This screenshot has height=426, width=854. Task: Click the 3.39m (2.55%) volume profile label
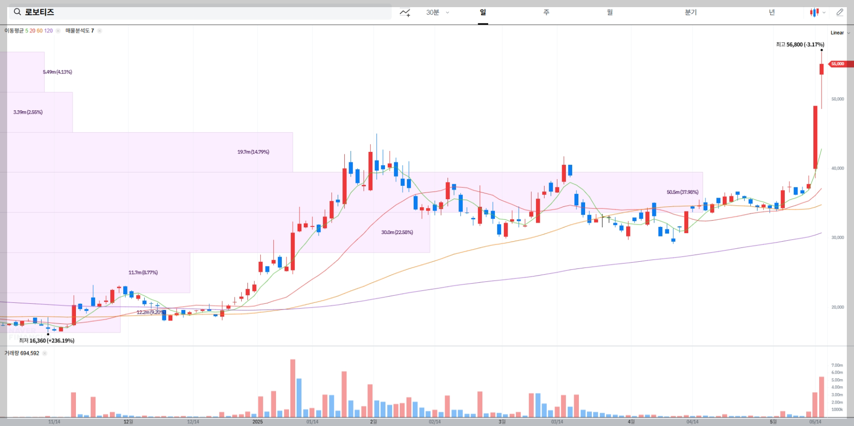click(28, 112)
